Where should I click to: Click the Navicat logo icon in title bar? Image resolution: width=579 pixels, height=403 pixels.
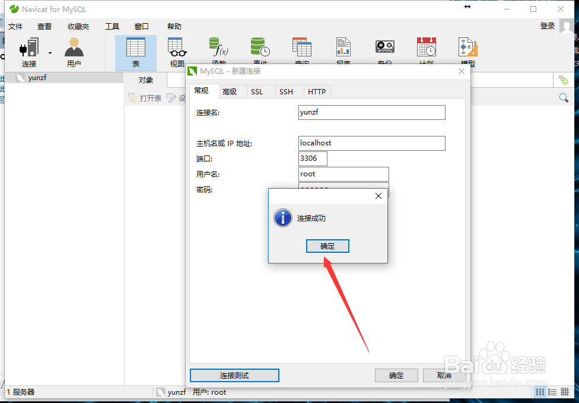pyautogui.click(x=14, y=9)
